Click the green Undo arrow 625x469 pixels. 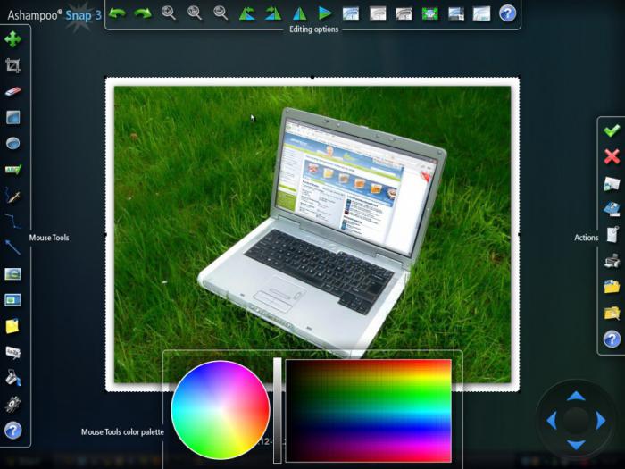117,13
